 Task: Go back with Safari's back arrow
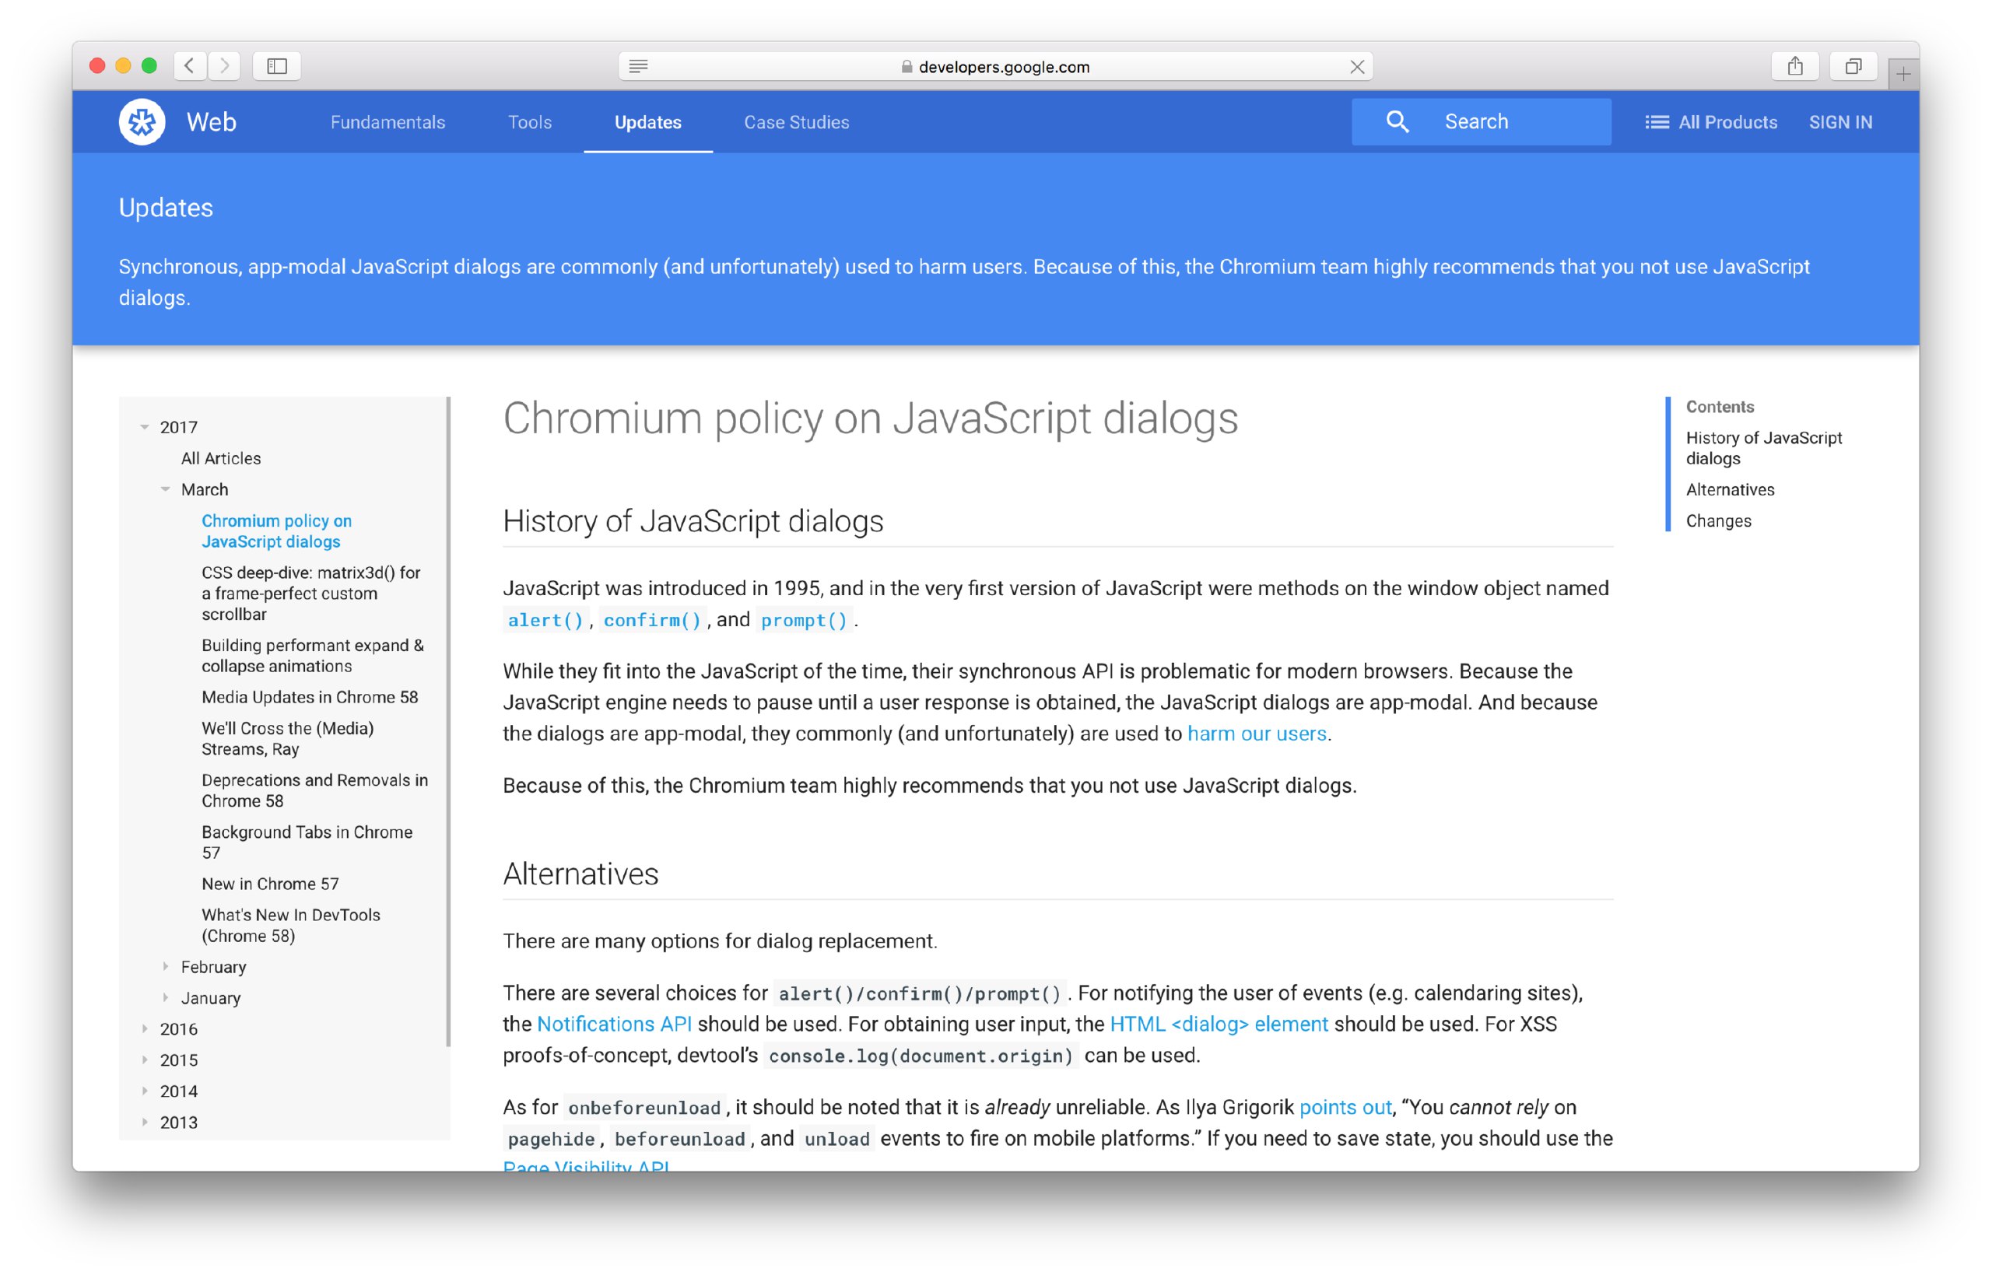click(190, 65)
